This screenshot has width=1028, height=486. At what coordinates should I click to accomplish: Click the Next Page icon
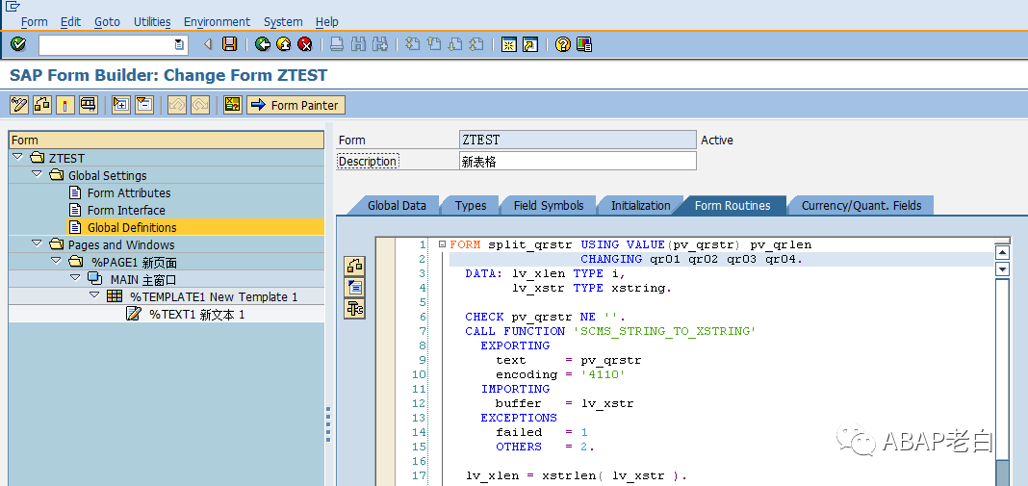click(x=455, y=44)
